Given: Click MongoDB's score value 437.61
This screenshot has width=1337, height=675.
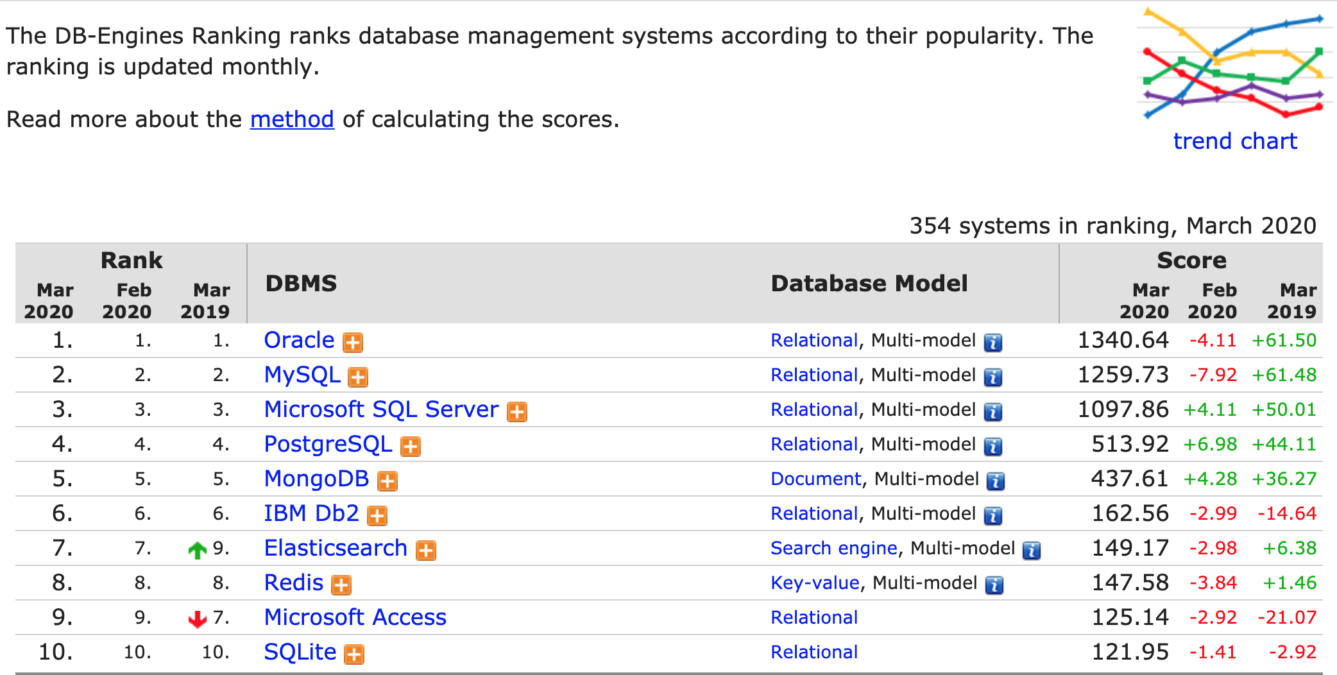Looking at the screenshot, I should (1130, 479).
